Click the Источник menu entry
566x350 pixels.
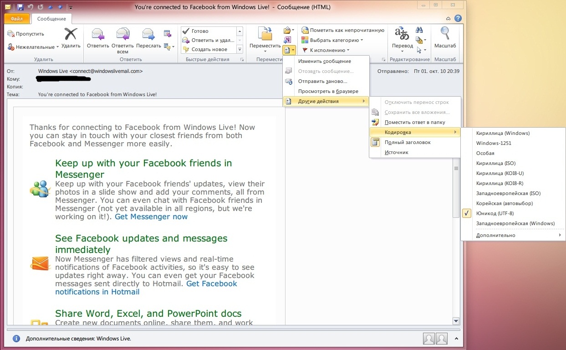[396, 152]
